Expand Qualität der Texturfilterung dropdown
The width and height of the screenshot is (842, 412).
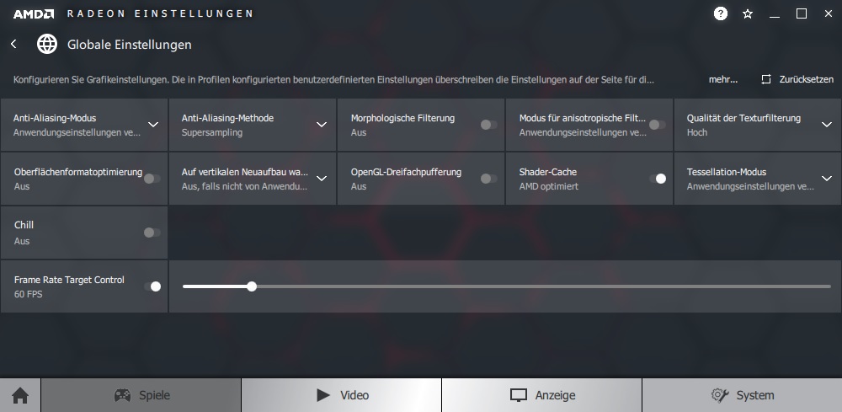[827, 125]
